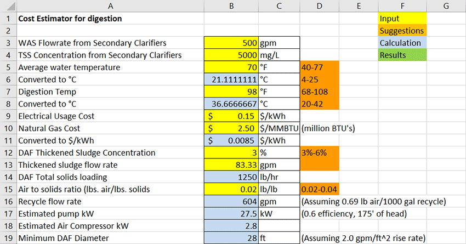The width and height of the screenshot is (466, 244).
Task: Click the Recycle flow rate value 604
Action: [231, 201]
